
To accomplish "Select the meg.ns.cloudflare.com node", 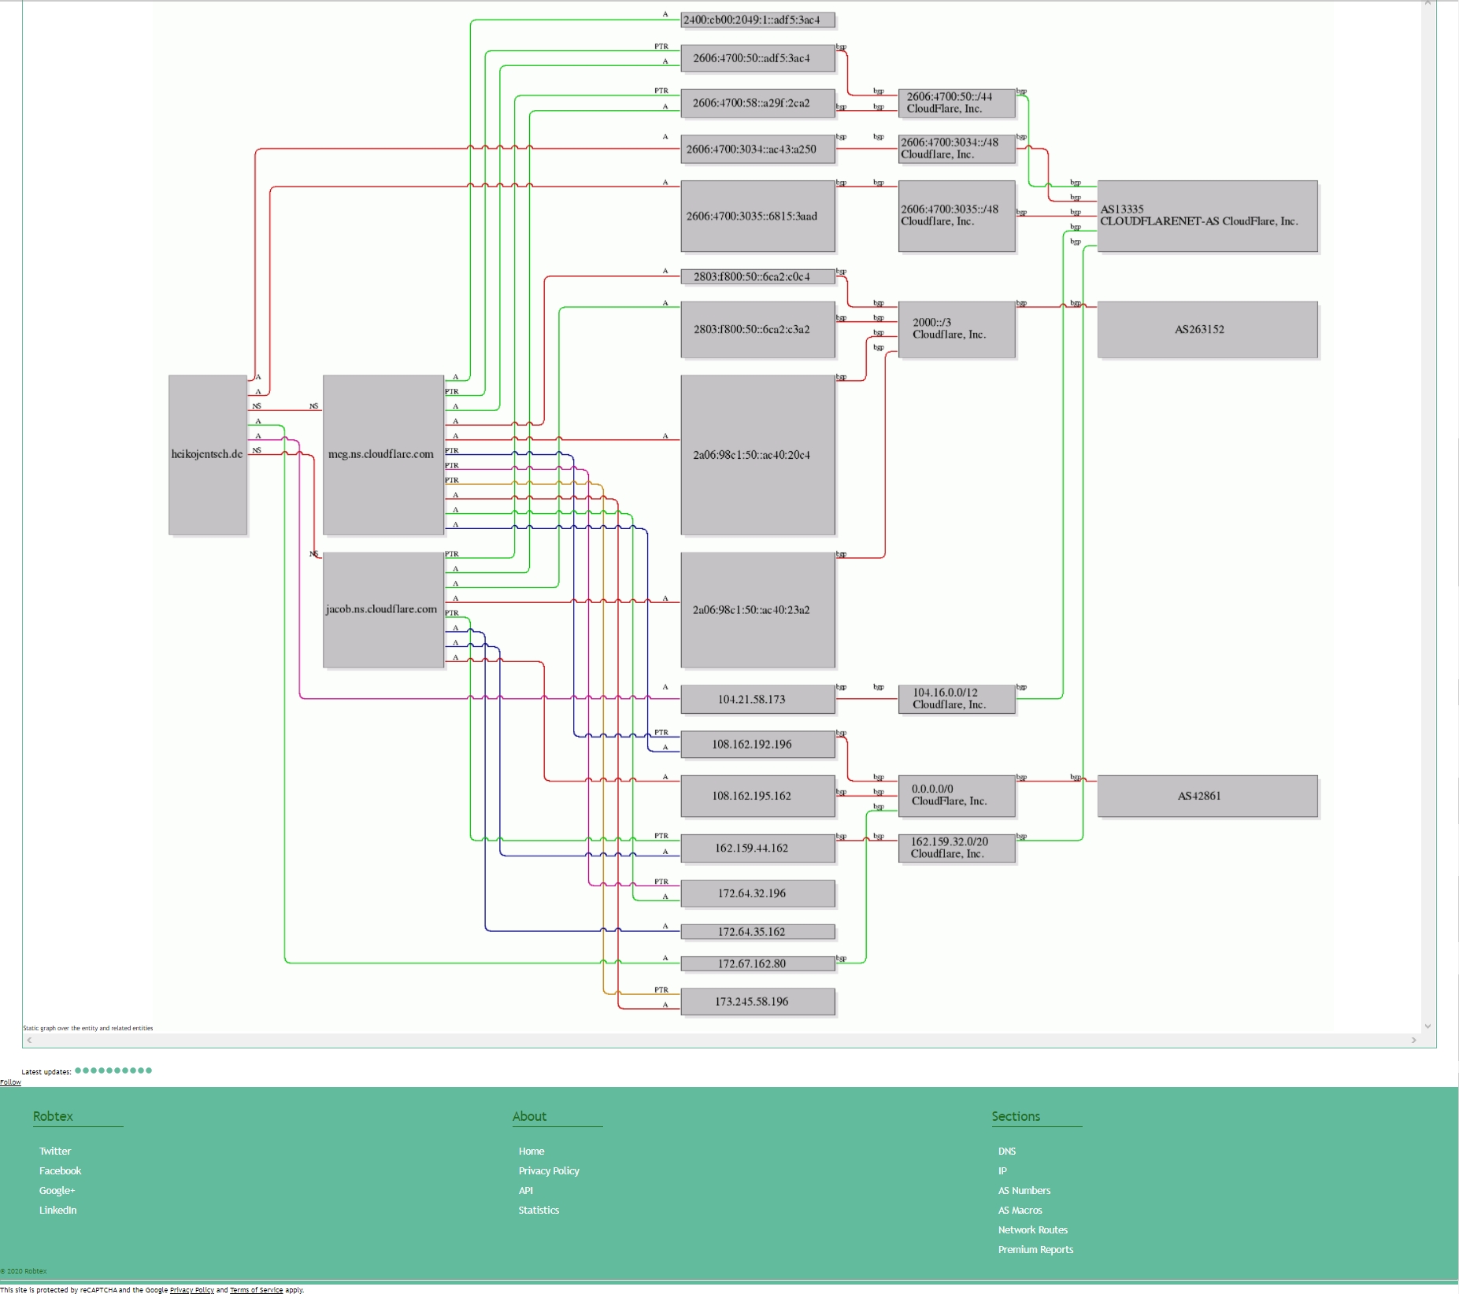I will click(x=383, y=455).
